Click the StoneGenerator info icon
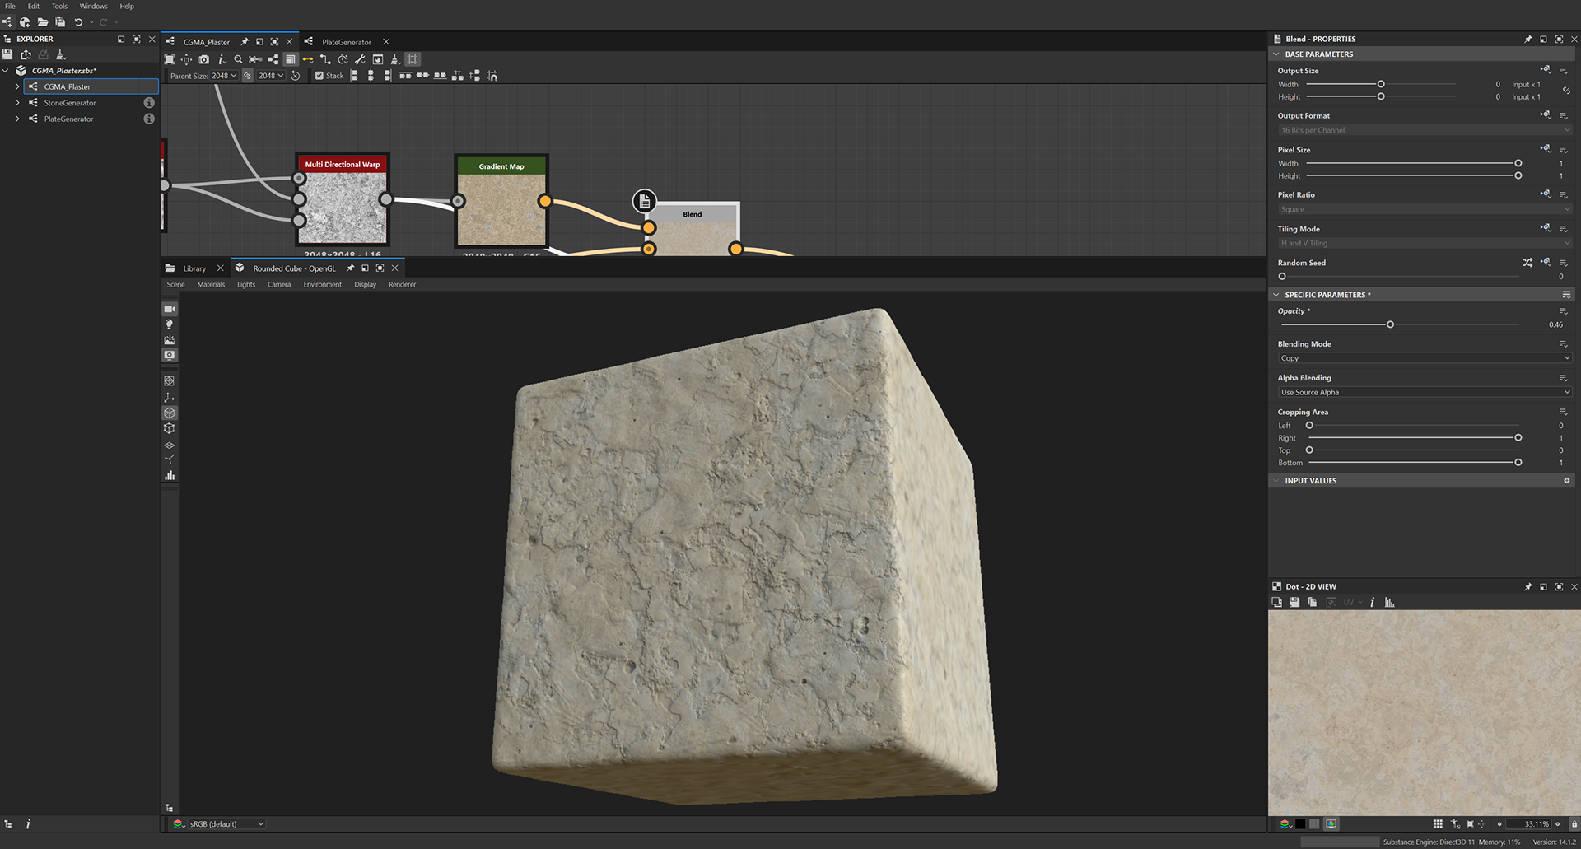Screen dimensions: 1581x849 149,103
